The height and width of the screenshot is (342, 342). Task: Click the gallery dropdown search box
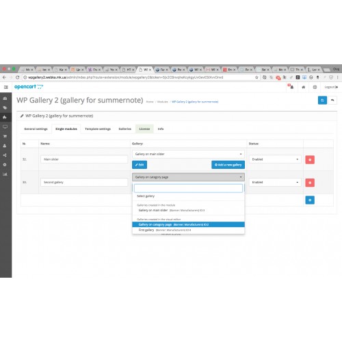pyautogui.click(x=188, y=188)
